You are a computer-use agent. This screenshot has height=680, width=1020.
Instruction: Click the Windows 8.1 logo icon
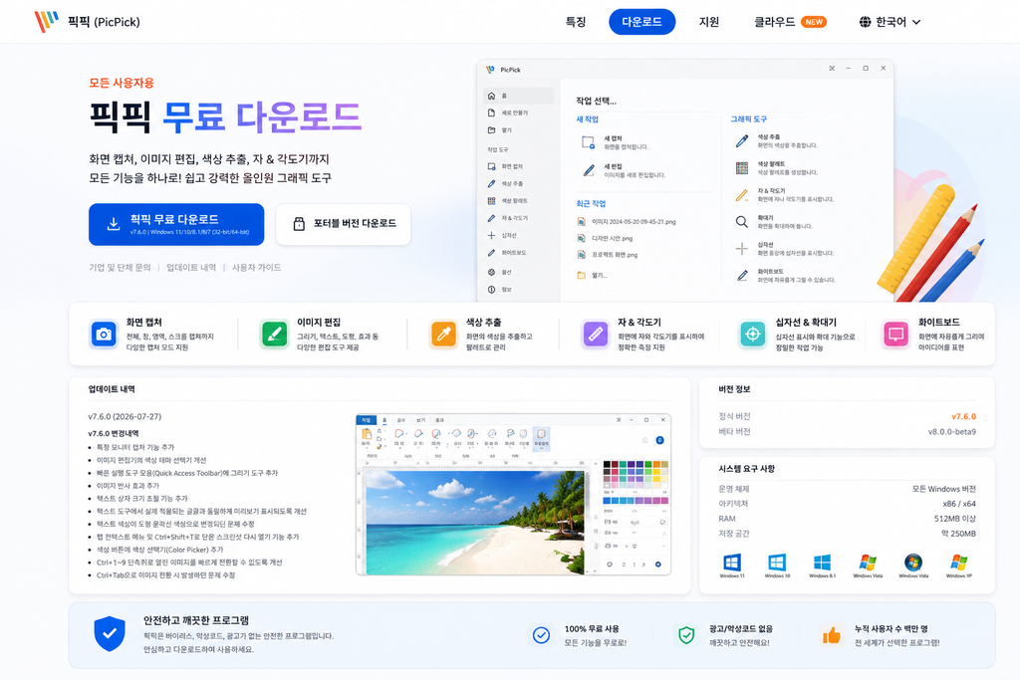[x=822, y=563]
